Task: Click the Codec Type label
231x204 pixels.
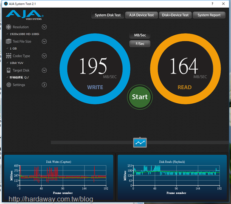Action: point(21,56)
